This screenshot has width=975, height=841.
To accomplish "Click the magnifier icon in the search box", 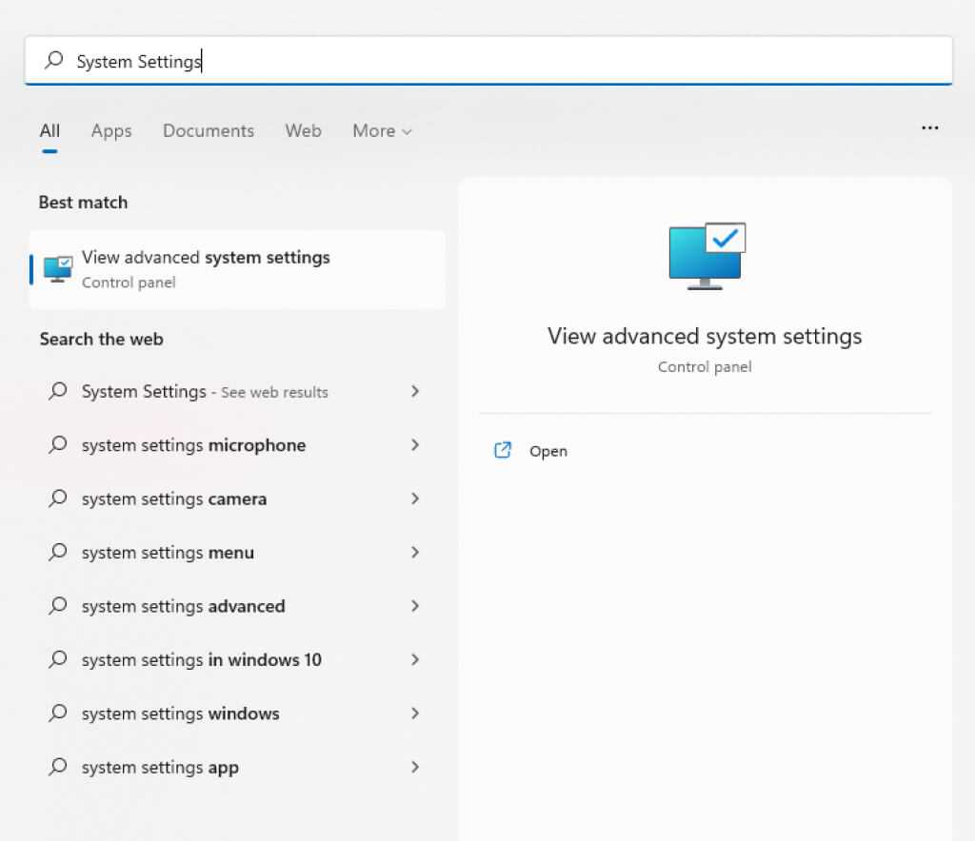I will 53,60.
